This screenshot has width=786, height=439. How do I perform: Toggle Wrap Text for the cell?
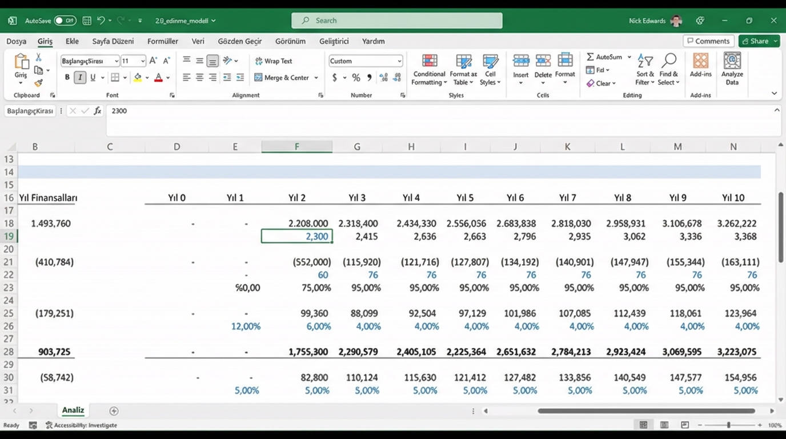[273, 61]
